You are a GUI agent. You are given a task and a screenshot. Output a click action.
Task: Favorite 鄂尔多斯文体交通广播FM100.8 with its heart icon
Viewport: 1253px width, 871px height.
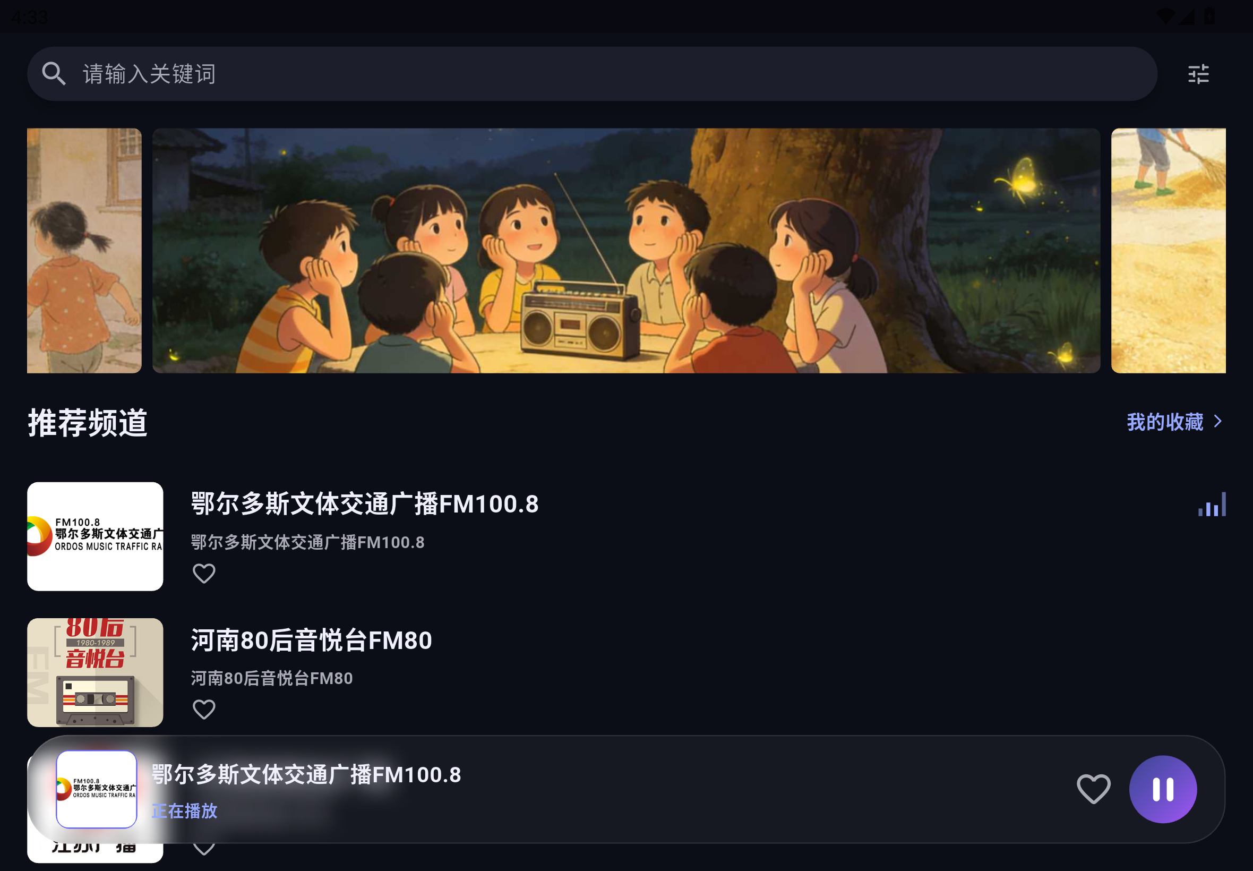204,573
